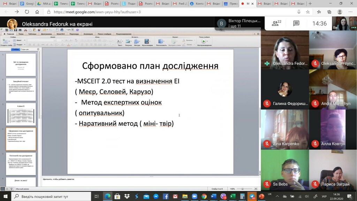Add this page to favorites with star
The height and width of the screenshot is (201, 357).
pos(307,12)
